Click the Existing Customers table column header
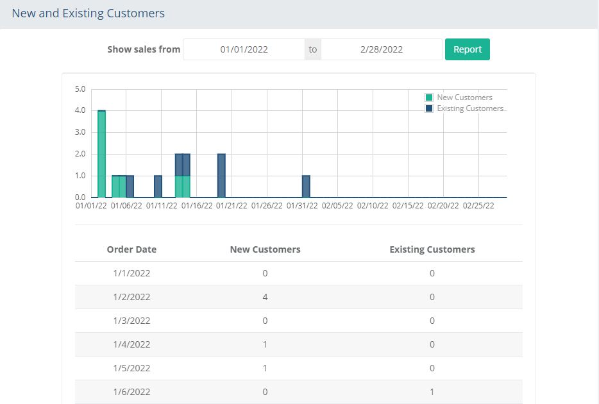This screenshot has width=599, height=404. (x=432, y=249)
